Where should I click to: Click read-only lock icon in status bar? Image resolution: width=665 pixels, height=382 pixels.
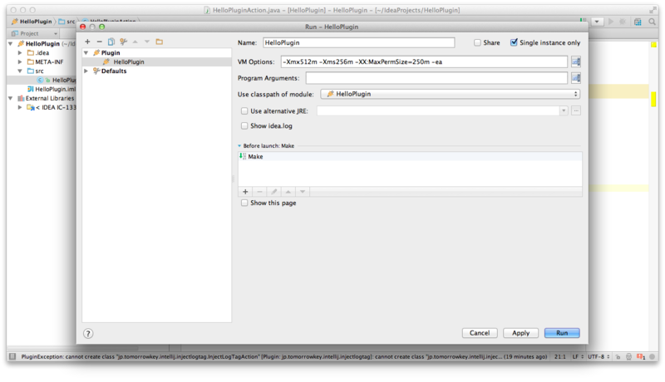coord(618,356)
